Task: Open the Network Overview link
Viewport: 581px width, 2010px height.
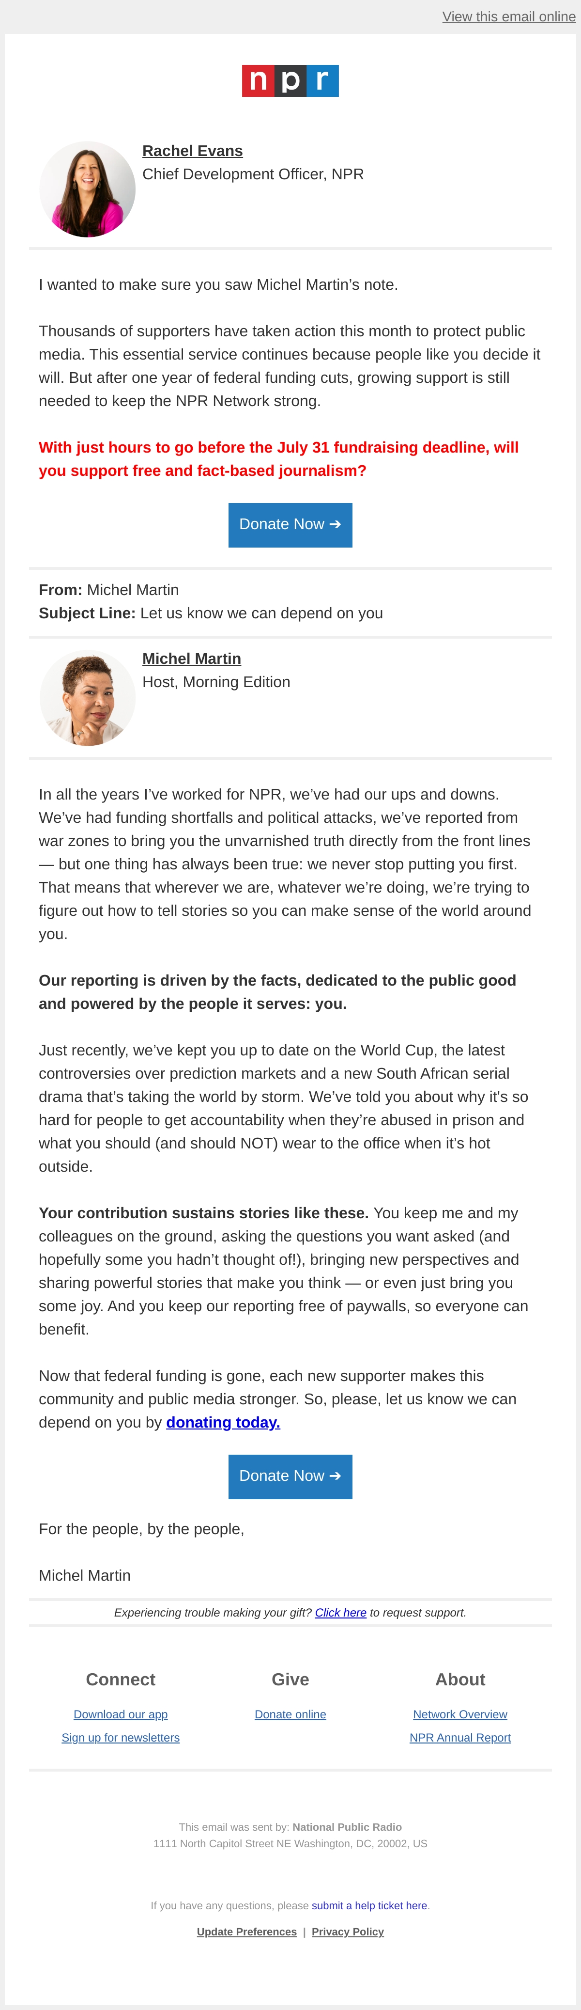Action: pos(460,1713)
